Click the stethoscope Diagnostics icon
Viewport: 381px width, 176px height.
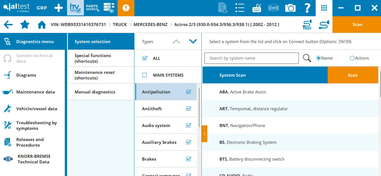pos(8,41)
